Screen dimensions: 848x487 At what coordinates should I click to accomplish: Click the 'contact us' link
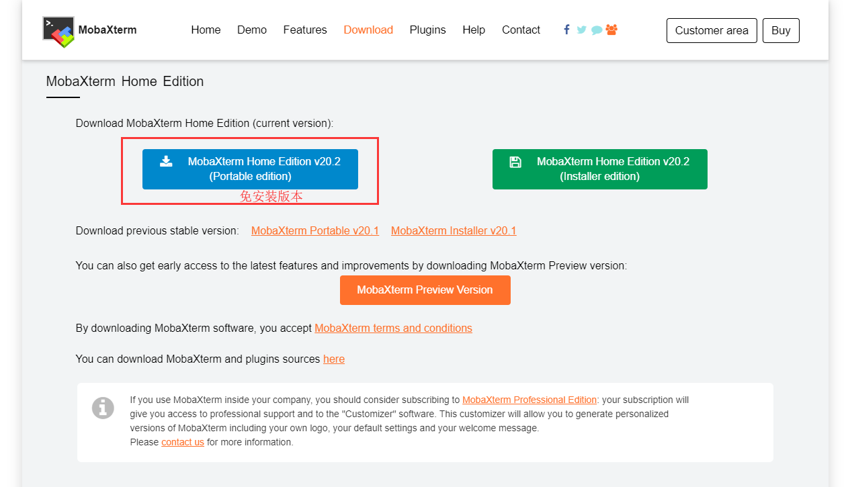[x=183, y=442]
